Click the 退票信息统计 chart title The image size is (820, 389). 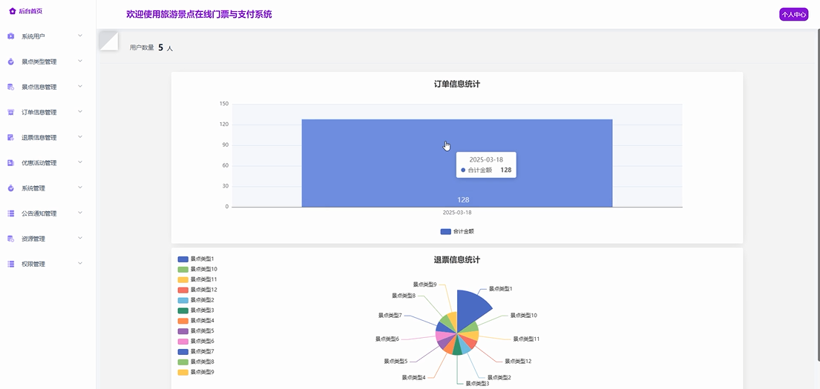[x=457, y=259]
